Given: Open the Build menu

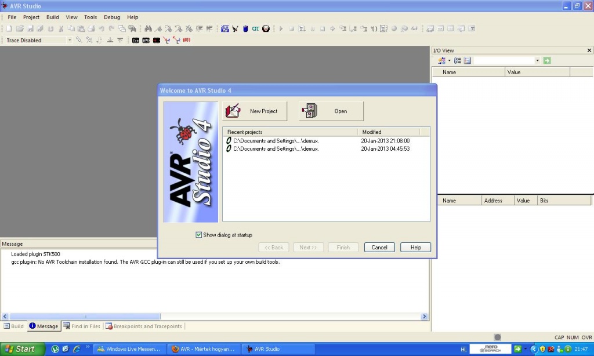Looking at the screenshot, I should [53, 17].
